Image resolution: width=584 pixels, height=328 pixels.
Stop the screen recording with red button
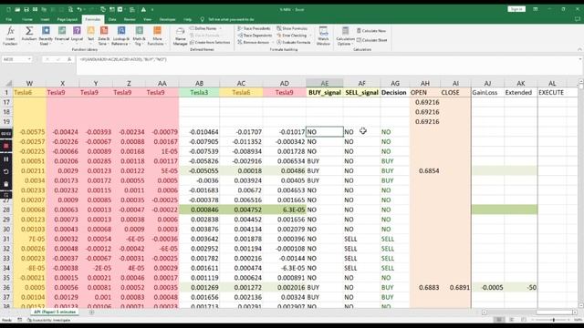click(6, 146)
